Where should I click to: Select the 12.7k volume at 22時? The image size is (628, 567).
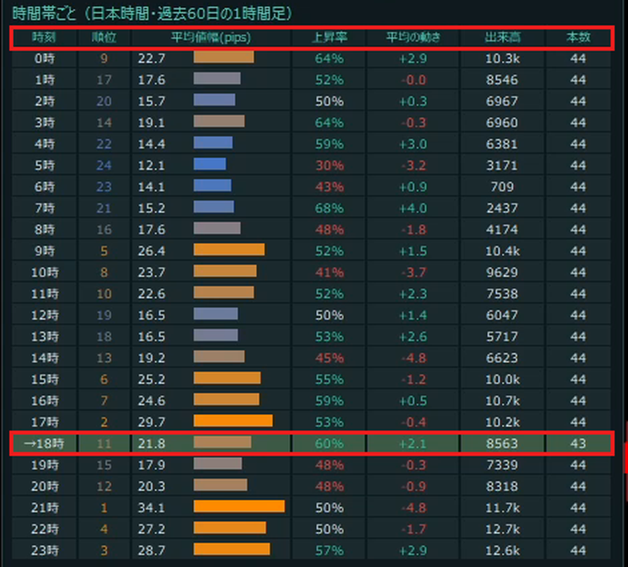502,529
